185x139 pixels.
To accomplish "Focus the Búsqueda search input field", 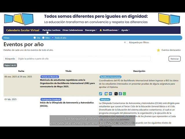I will click(x=84, y=58).
